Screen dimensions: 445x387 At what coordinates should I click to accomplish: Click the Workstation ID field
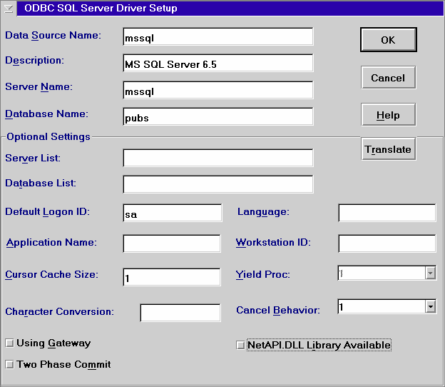click(387, 243)
